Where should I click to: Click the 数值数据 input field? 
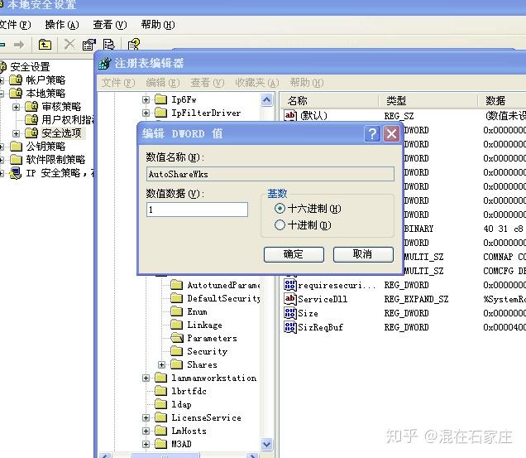click(197, 210)
